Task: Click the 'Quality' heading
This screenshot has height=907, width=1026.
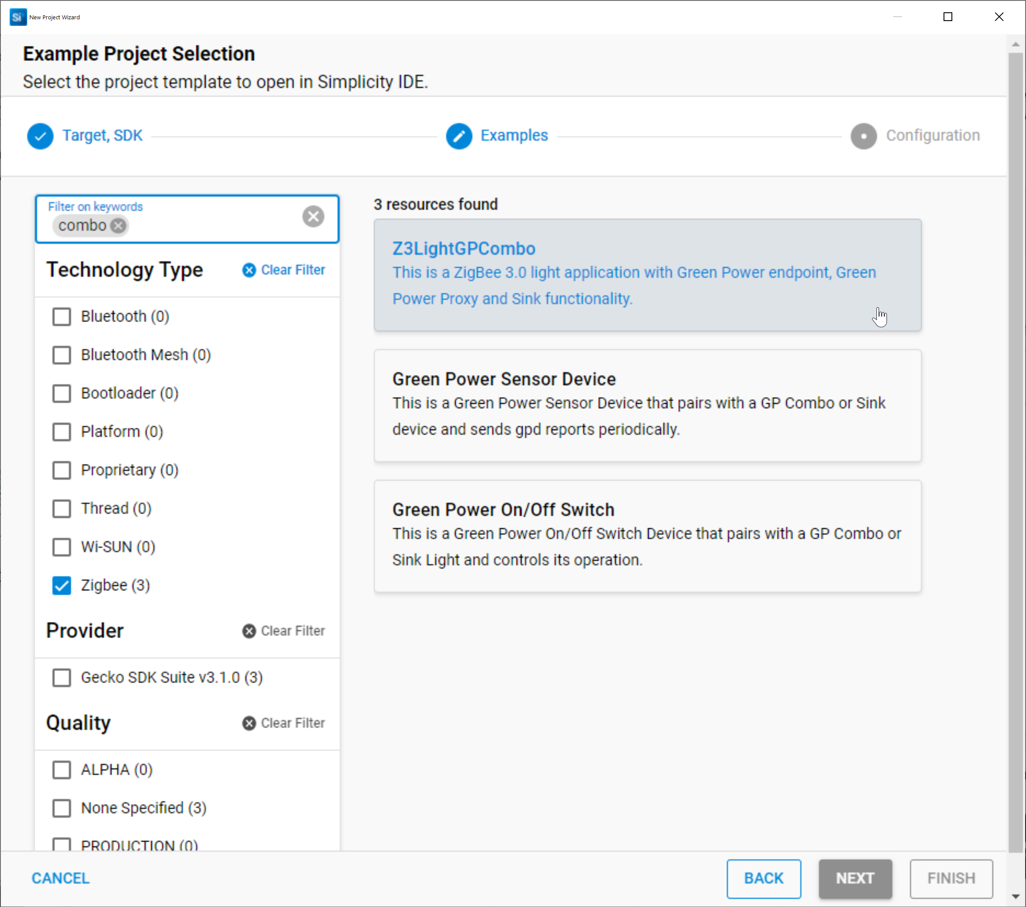Action: coord(79,723)
